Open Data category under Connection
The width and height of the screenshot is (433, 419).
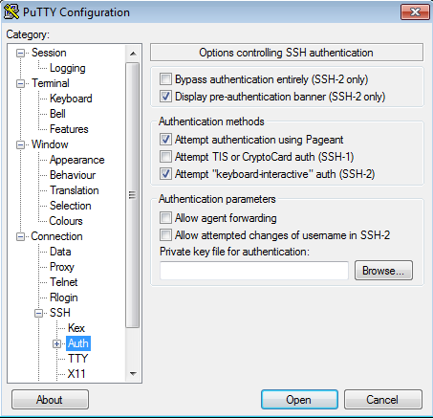pos(60,252)
